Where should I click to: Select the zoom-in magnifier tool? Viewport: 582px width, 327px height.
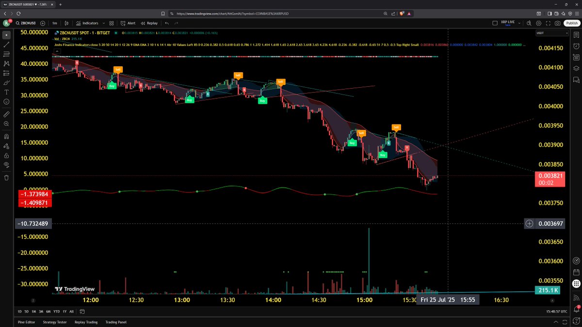6,124
